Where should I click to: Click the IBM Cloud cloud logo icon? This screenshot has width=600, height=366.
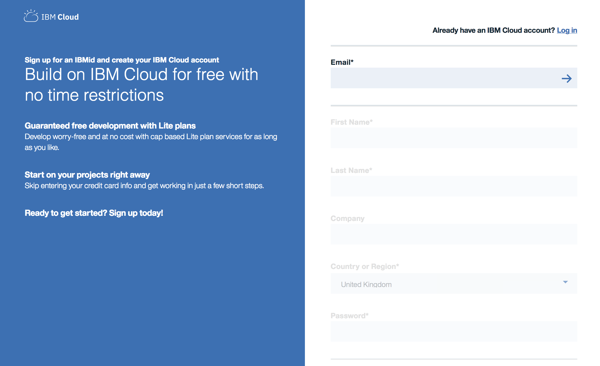pyautogui.click(x=31, y=16)
